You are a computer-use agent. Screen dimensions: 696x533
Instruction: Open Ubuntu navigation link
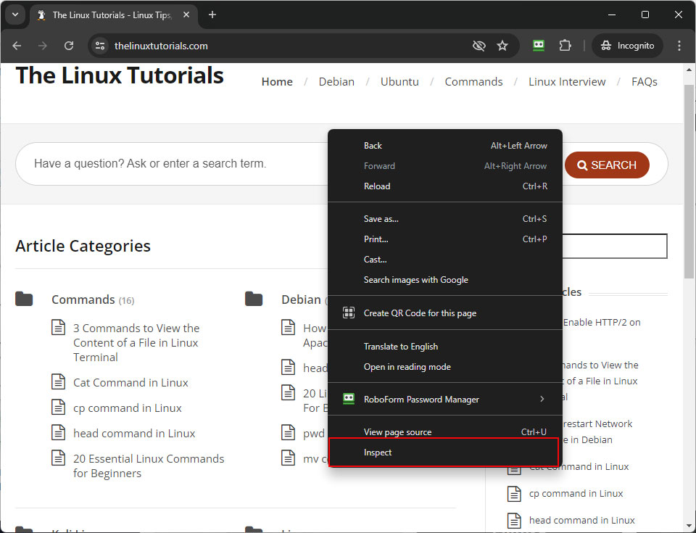399,82
